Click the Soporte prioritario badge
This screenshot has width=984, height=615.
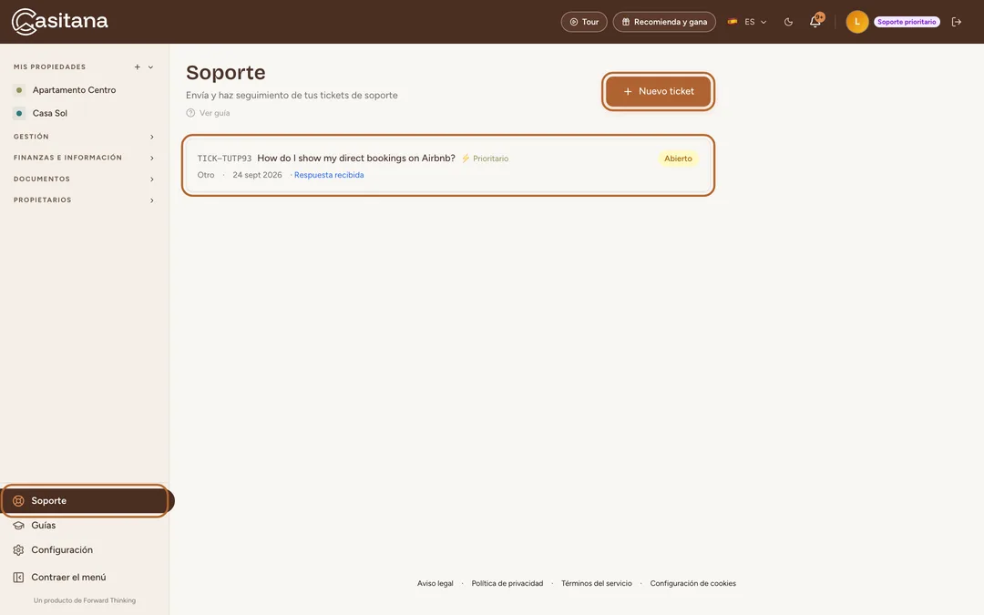pos(907,22)
